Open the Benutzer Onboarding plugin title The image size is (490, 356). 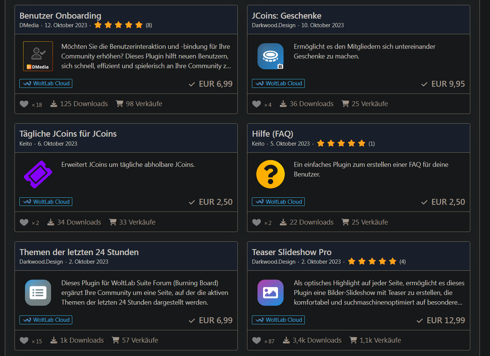(x=60, y=16)
